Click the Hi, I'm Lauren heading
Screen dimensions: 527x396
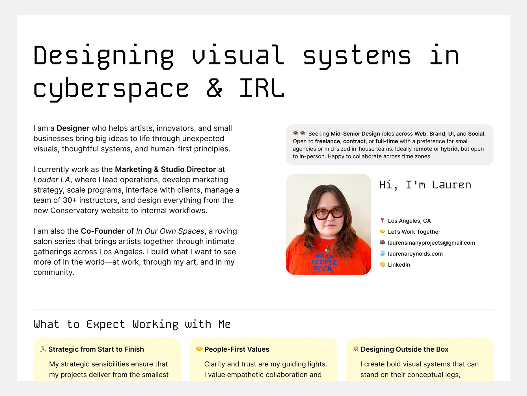(425, 185)
